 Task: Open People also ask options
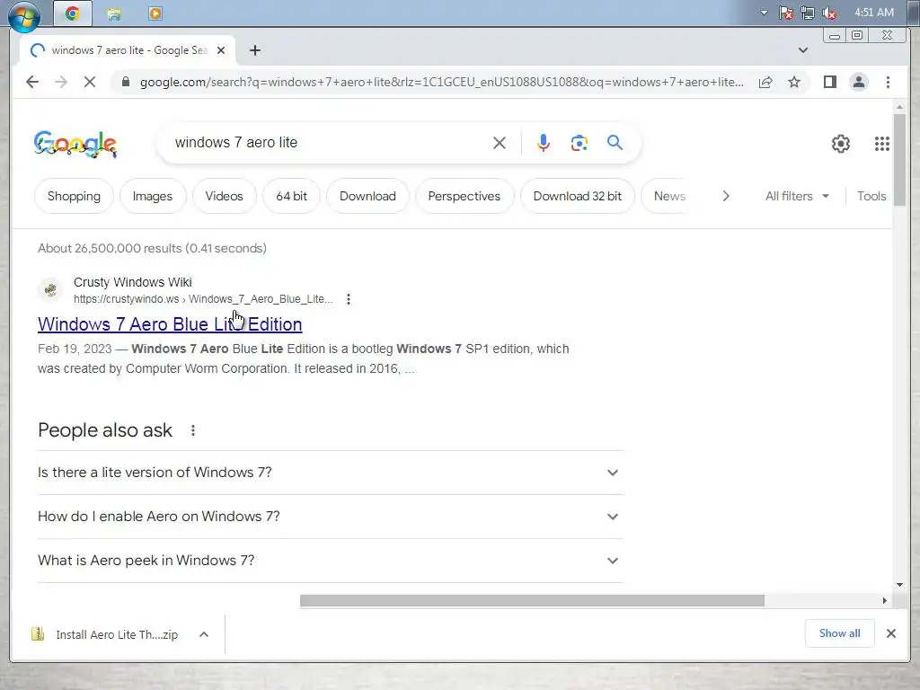193,430
